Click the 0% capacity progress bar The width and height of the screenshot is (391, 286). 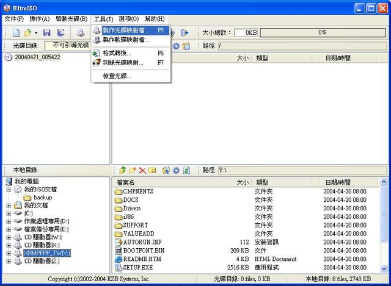[x=323, y=32]
